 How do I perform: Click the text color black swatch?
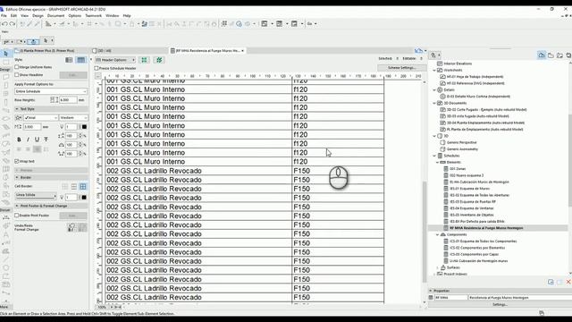point(84,127)
